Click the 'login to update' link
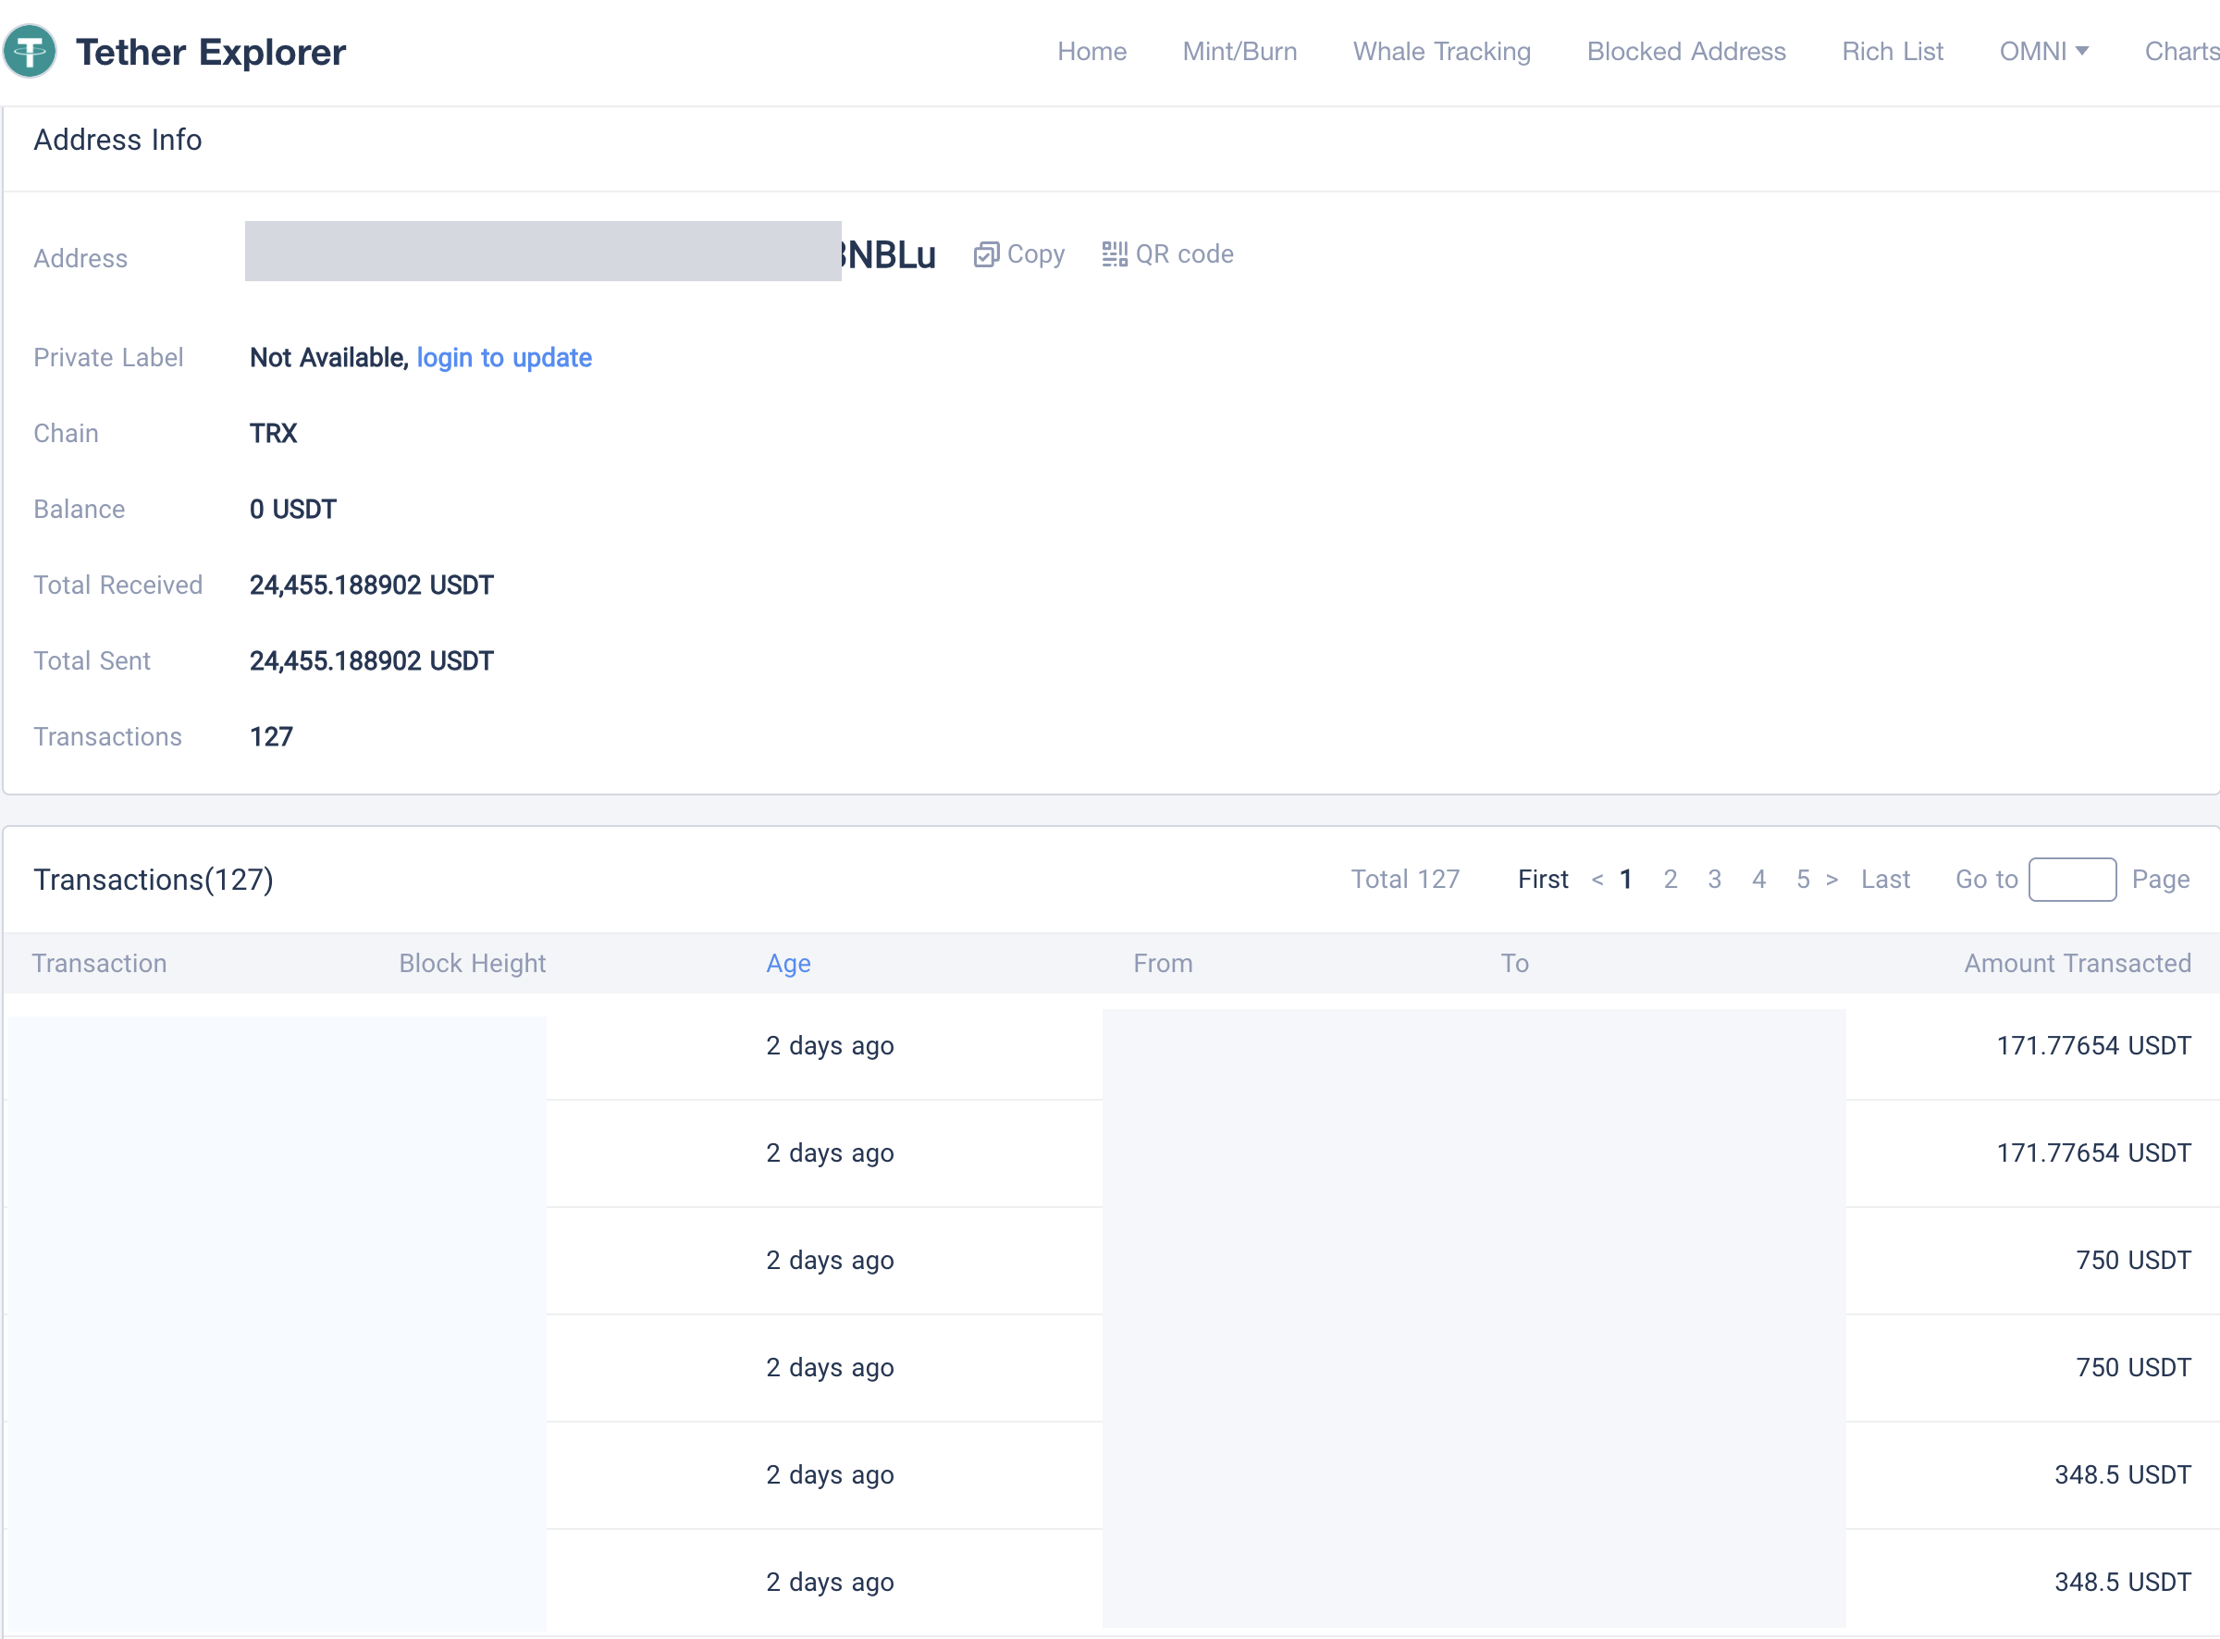This screenshot has height=1639, width=2220. pyautogui.click(x=504, y=358)
